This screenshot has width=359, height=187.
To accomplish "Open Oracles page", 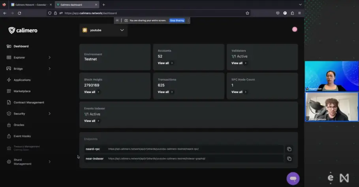I will point(19,125).
